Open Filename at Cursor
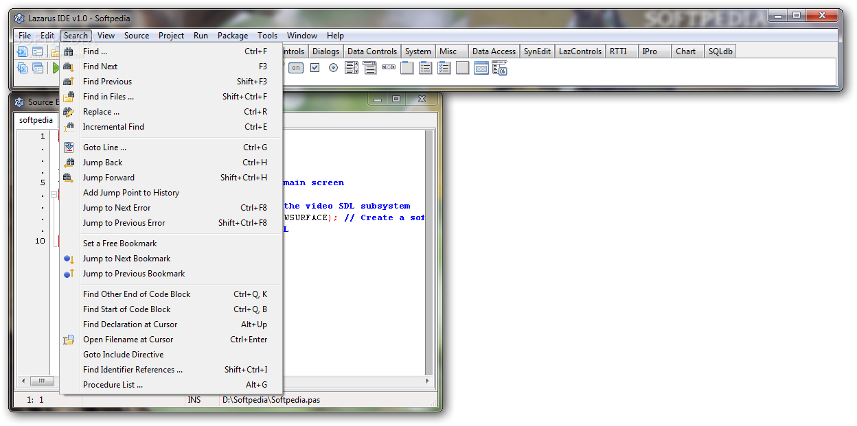Image resolution: width=857 pixels, height=426 pixels. click(x=171, y=340)
